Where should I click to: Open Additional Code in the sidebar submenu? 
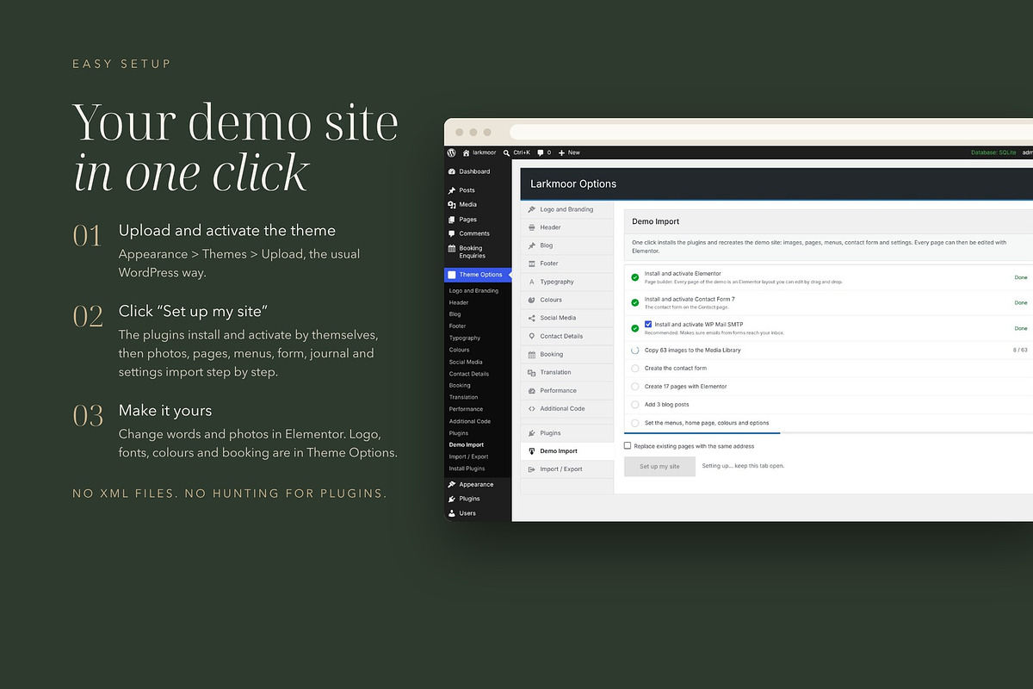click(x=470, y=421)
